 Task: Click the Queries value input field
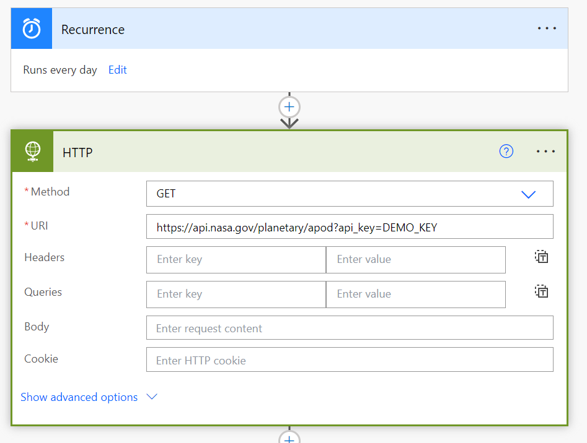tap(415, 295)
